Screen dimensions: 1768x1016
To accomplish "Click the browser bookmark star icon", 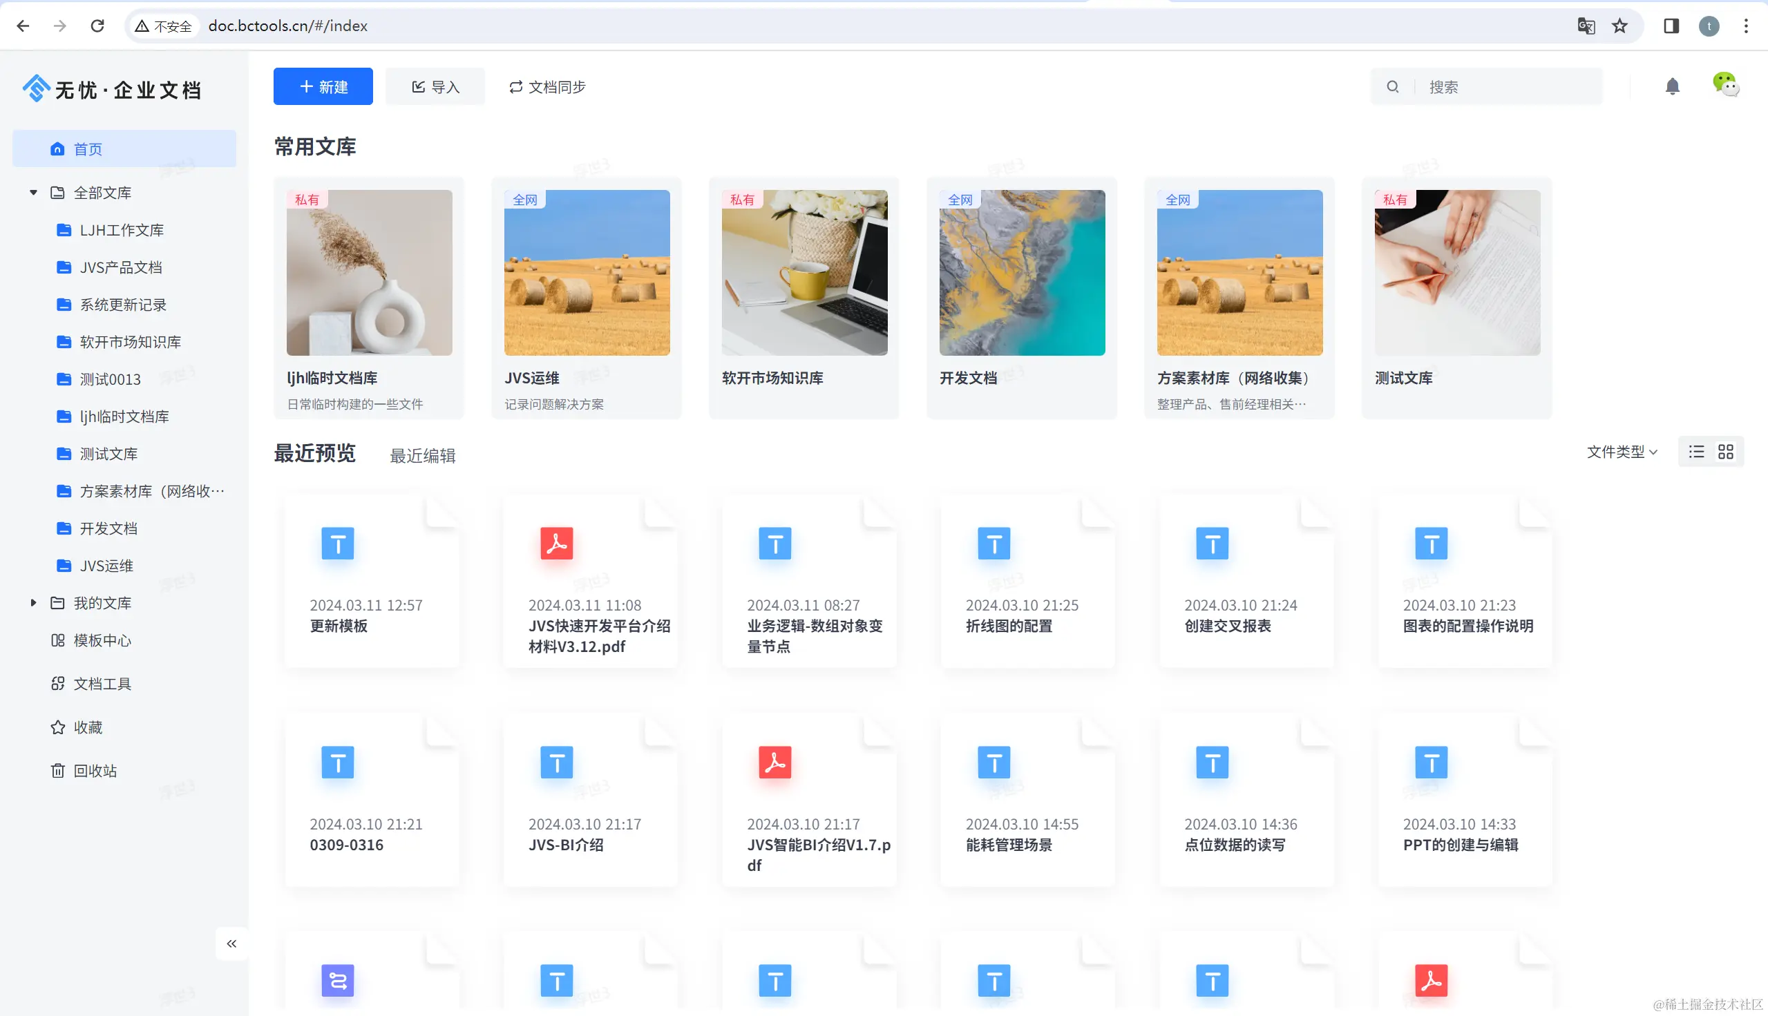I will point(1619,26).
